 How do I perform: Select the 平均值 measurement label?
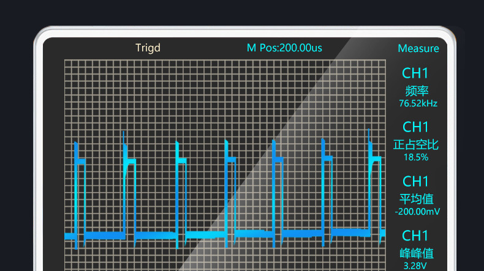pos(417,199)
